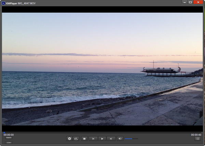Adjust the blue volume slider
Image resolution: width=205 pixels, height=146 pixels.
pos(131,138)
